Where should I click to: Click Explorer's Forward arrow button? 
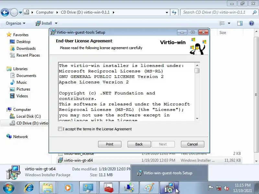tap(14, 12)
